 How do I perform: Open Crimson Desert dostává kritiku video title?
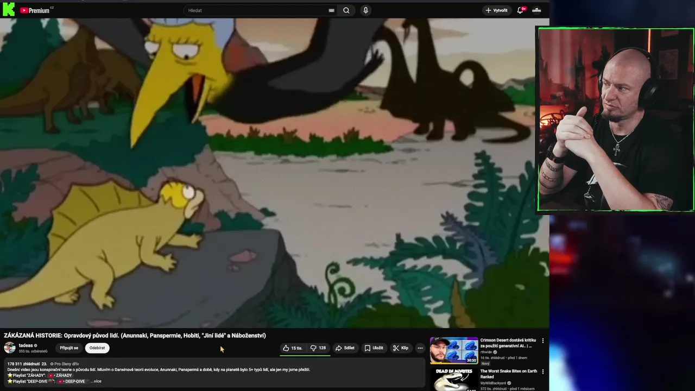508,343
